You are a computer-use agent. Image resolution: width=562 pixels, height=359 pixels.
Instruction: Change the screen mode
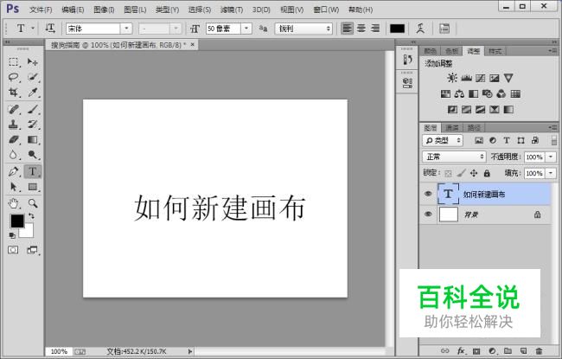(x=32, y=250)
